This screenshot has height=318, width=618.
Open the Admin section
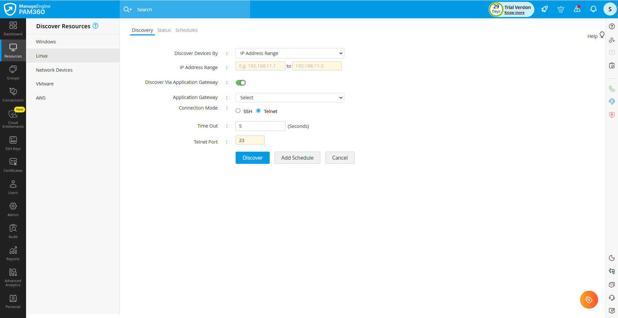(13, 209)
